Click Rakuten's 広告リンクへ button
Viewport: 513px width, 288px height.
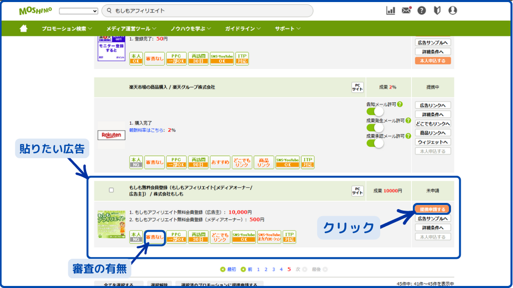pos(432,105)
